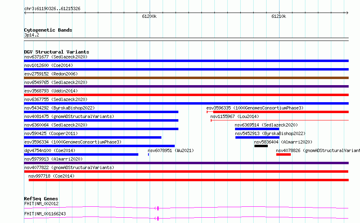Click the 3p14.2 band label
Viewport: 360px width, 223px height.
[32, 35]
